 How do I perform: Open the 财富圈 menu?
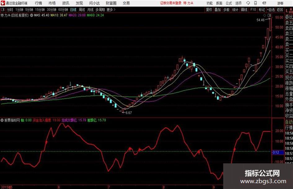click(x=111, y=3)
